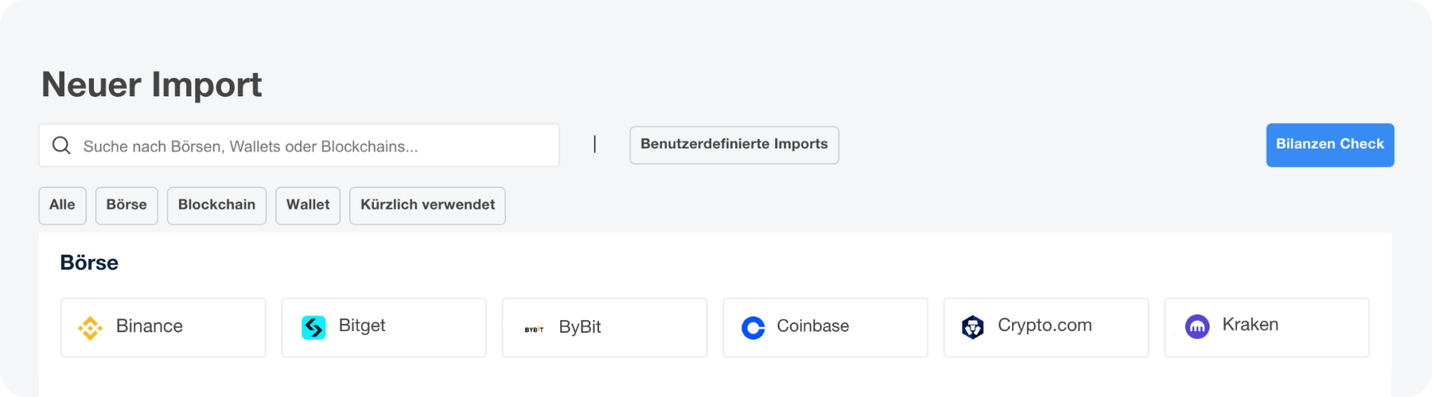This screenshot has height=397, width=1432.
Task: Focus the exchange search input field
Action: tap(299, 145)
